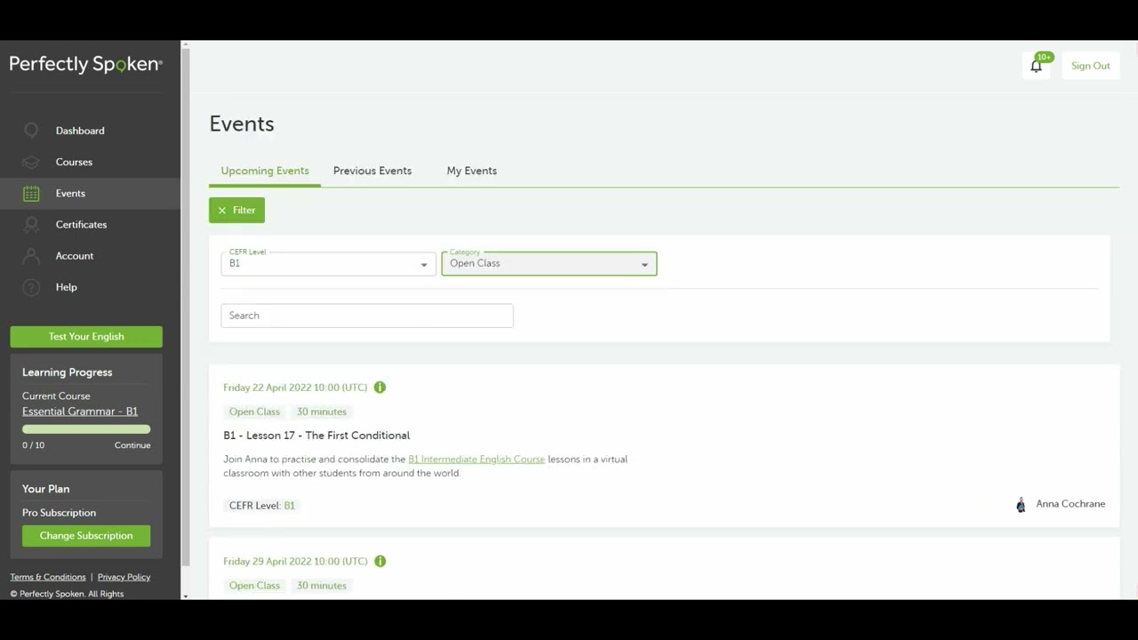The height and width of the screenshot is (640, 1138).
Task: Open B1 Intermediate English Course link
Action: tap(477, 460)
